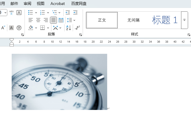The image size is (191, 131).
Task: Select the Acrobat tab
Action: pos(58,4)
